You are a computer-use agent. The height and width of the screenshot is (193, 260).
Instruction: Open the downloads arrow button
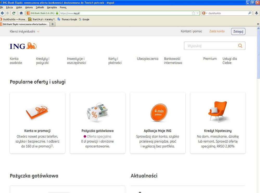tap(256, 13)
